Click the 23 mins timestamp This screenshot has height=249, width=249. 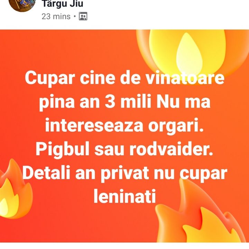(x=56, y=17)
